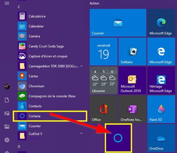This screenshot has width=177, height=153.
Task: Click the Courrier text in app list
Action: point(35,126)
